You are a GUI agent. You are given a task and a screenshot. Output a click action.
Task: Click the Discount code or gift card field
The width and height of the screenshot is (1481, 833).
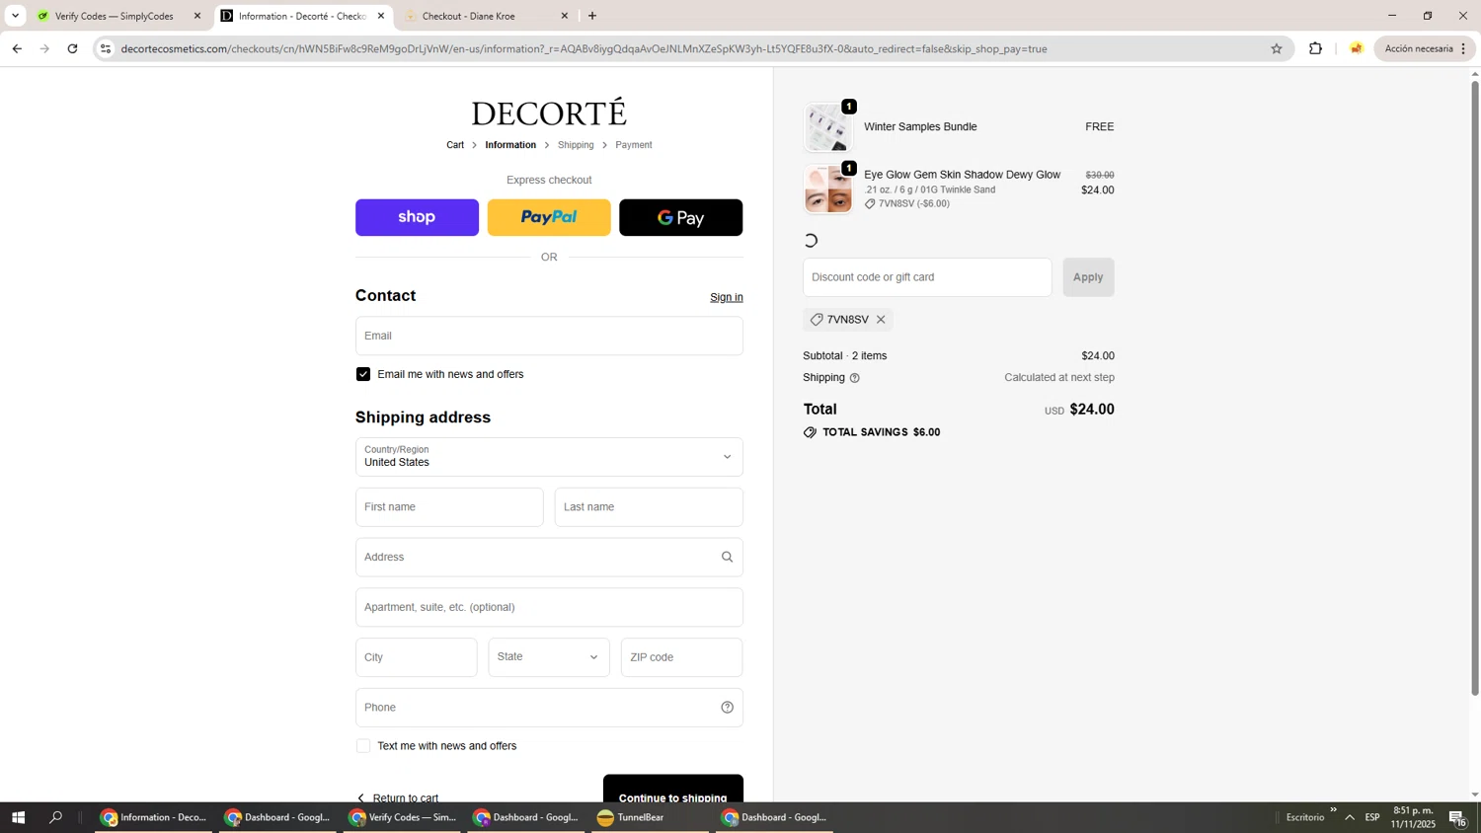point(927,277)
